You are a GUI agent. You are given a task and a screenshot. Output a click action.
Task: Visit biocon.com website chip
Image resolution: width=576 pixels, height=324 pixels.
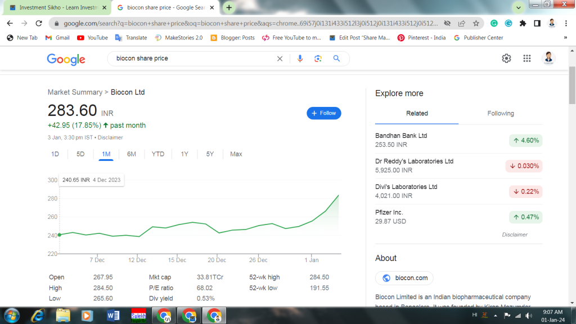click(x=404, y=278)
